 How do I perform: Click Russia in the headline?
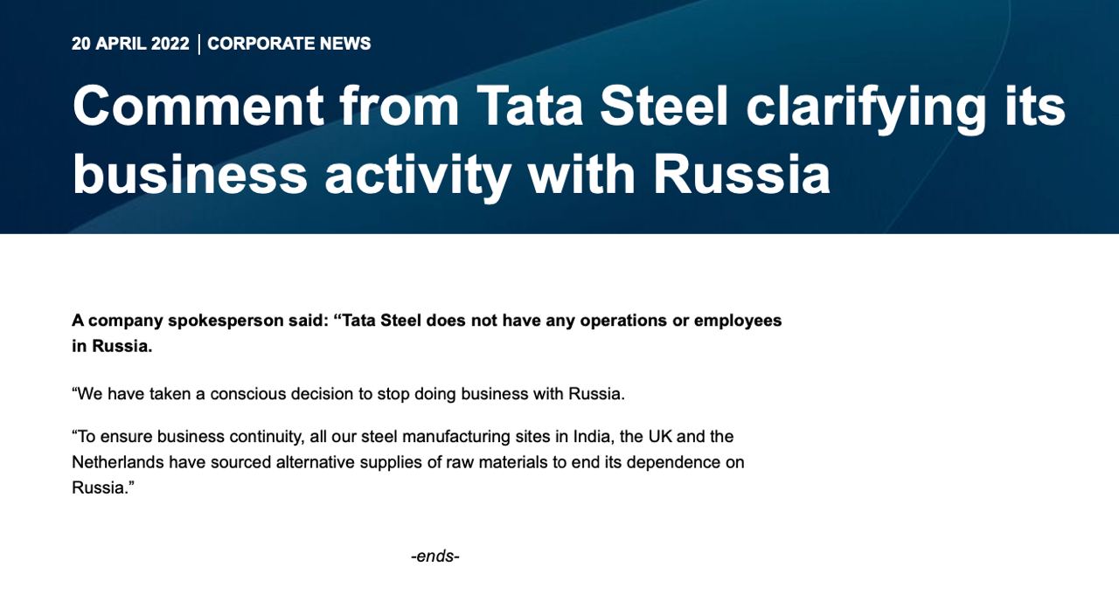tap(741, 173)
